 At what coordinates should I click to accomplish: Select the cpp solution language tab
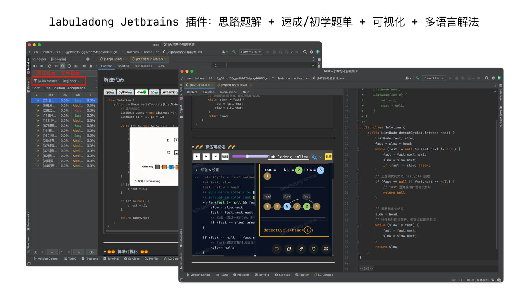click(110, 92)
